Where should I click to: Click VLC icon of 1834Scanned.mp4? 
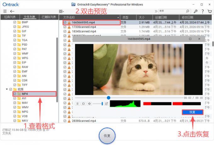pos(69,31)
